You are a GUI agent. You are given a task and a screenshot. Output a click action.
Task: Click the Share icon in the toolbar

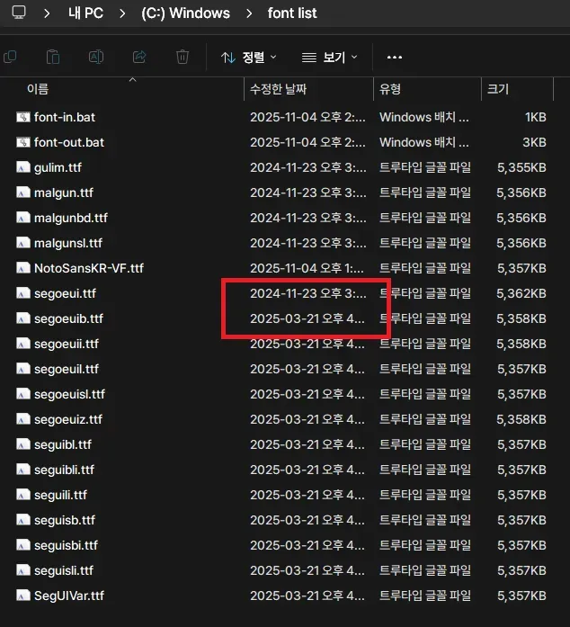(139, 57)
